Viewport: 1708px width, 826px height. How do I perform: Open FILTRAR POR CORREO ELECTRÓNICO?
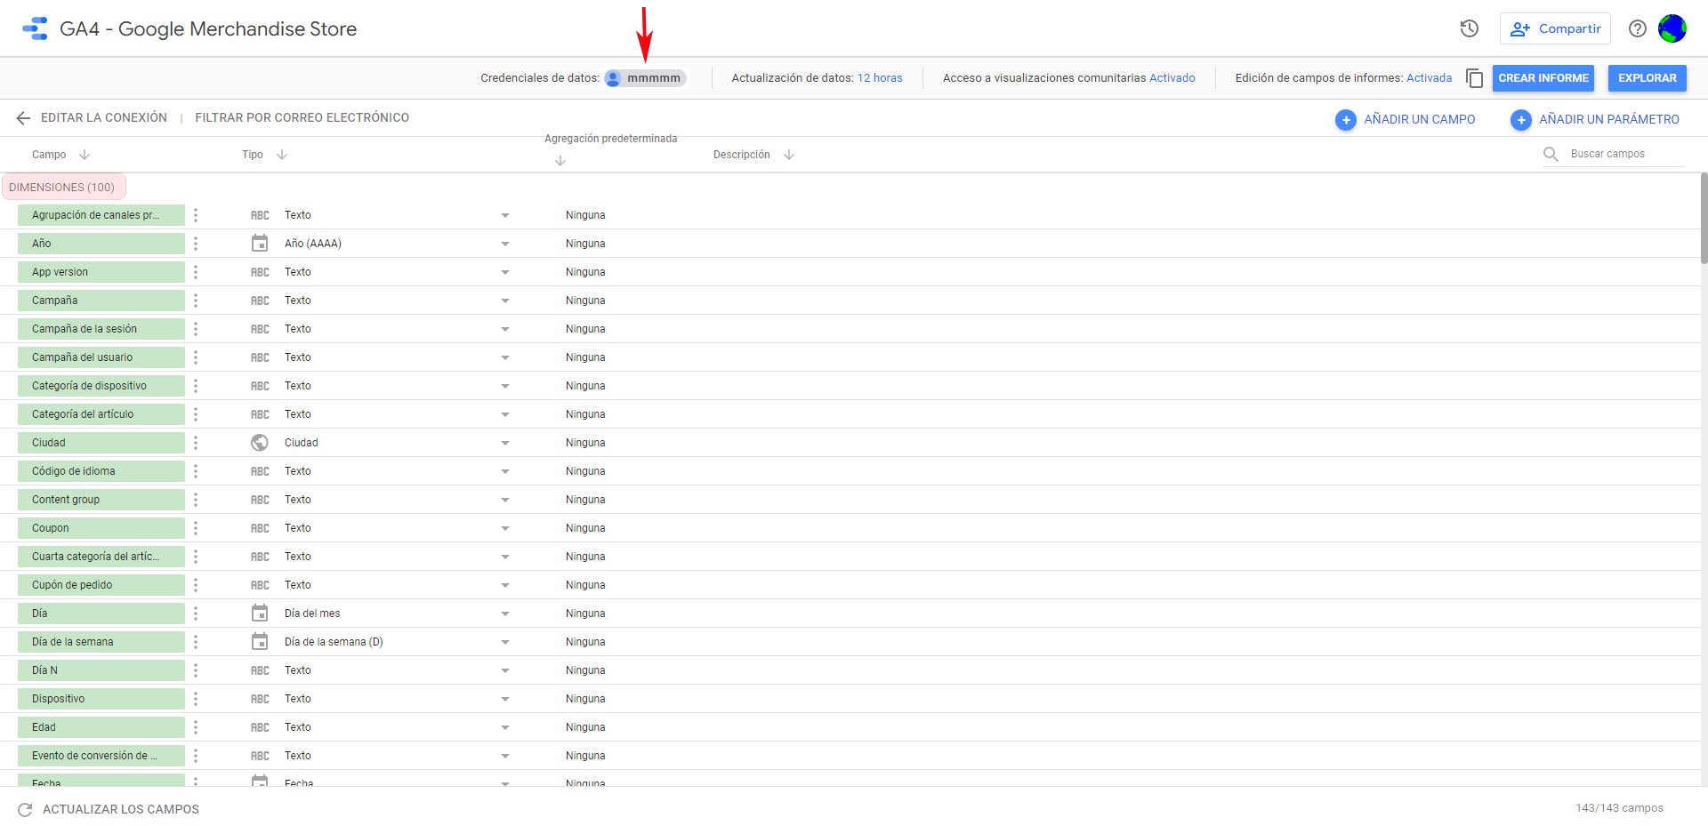coord(302,117)
